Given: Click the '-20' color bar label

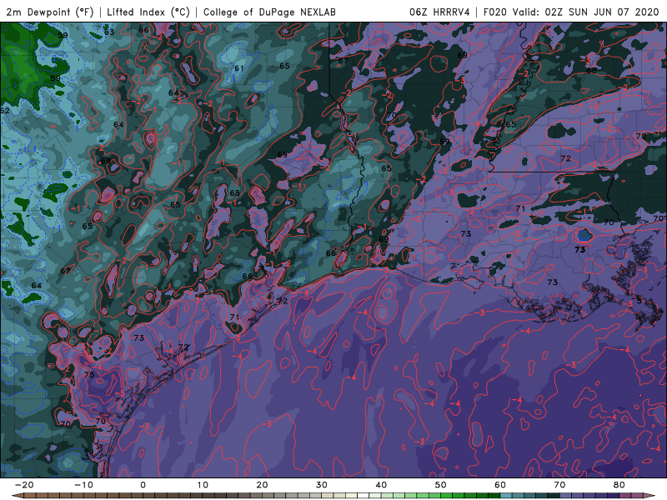Looking at the screenshot, I should tap(24, 485).
